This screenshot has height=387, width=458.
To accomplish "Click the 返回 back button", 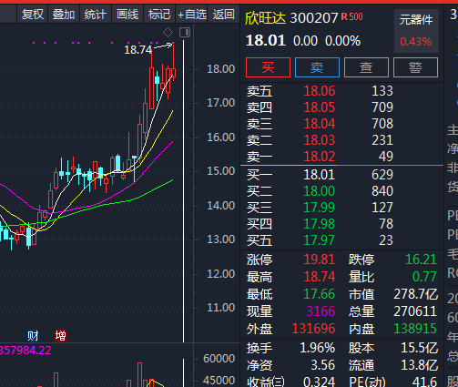I will [x=223, y=15].
